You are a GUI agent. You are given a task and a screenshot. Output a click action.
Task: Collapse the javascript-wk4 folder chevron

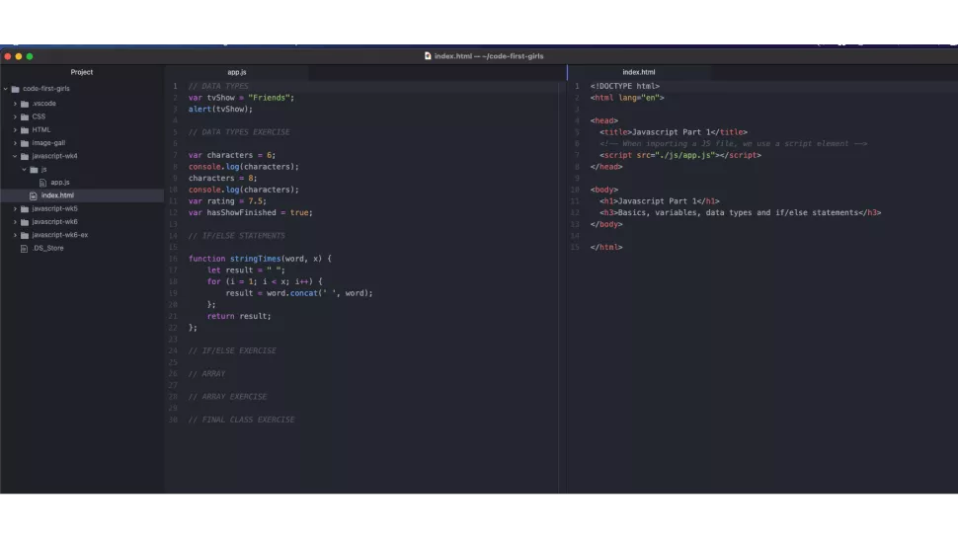click(x=15, y=156)
